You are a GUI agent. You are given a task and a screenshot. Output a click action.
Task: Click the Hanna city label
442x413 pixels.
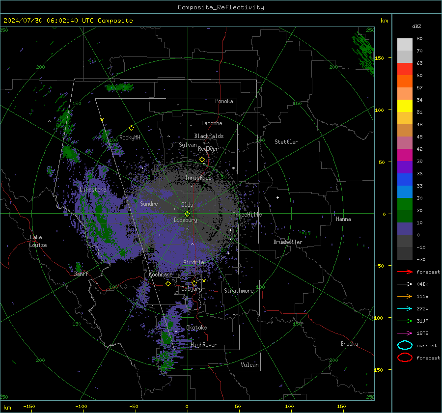tap(343, 219)
